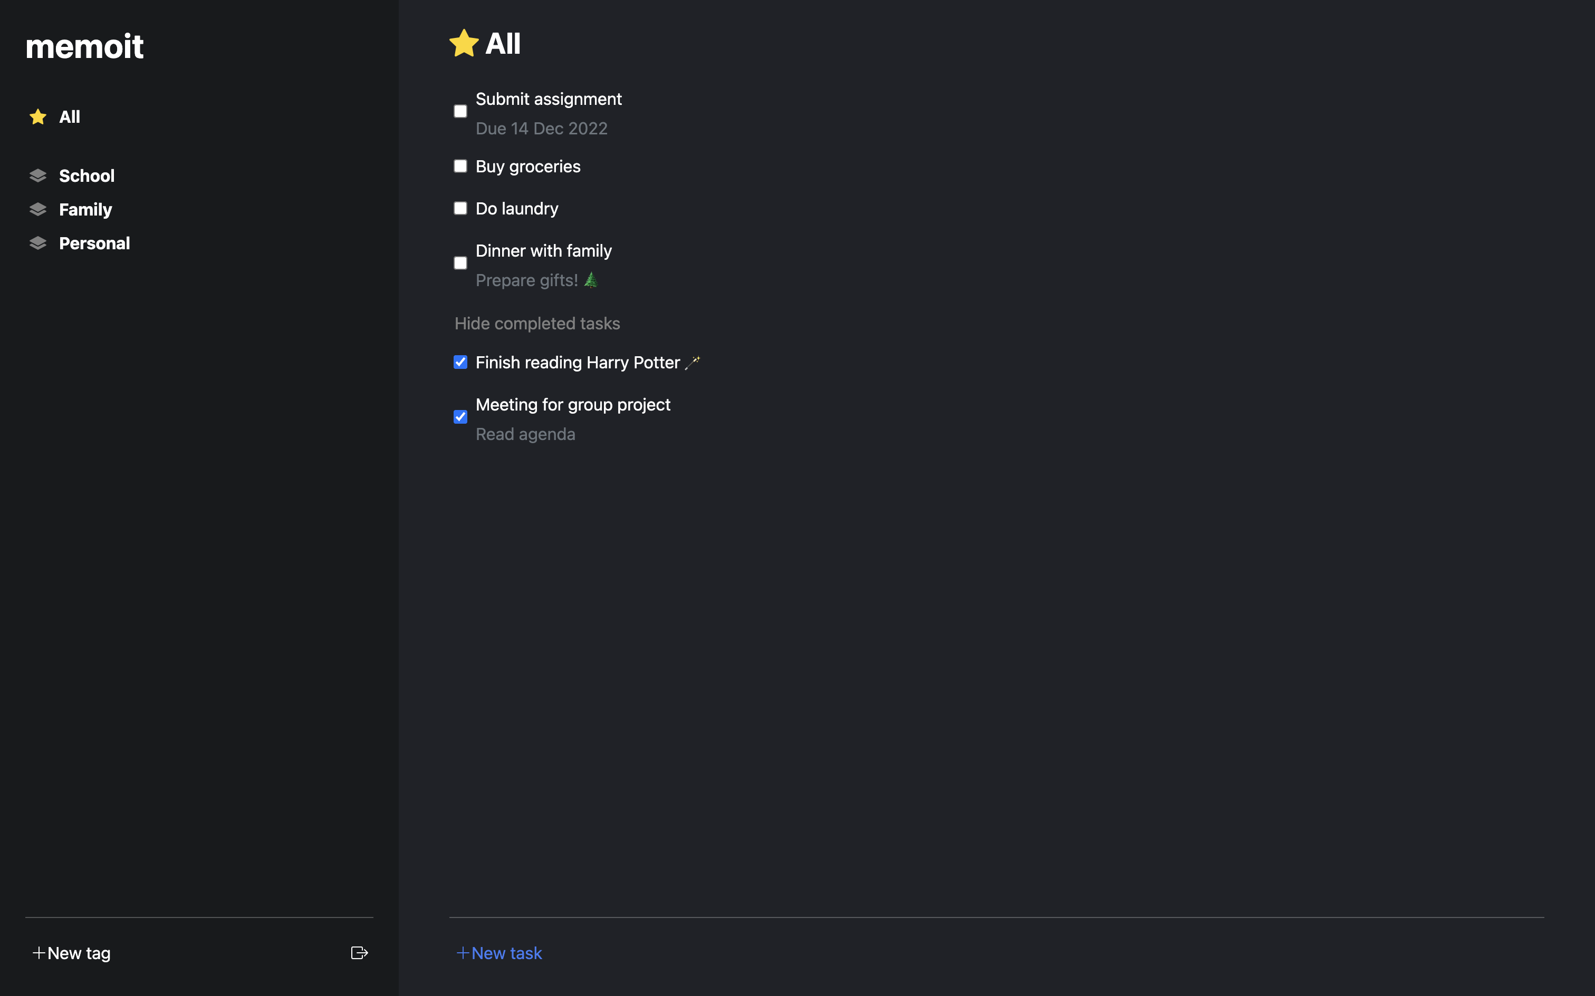The height and width of the screenshot is (996, 1595).
Task: Click the layers icon next to School
Action: click(38, 176)
